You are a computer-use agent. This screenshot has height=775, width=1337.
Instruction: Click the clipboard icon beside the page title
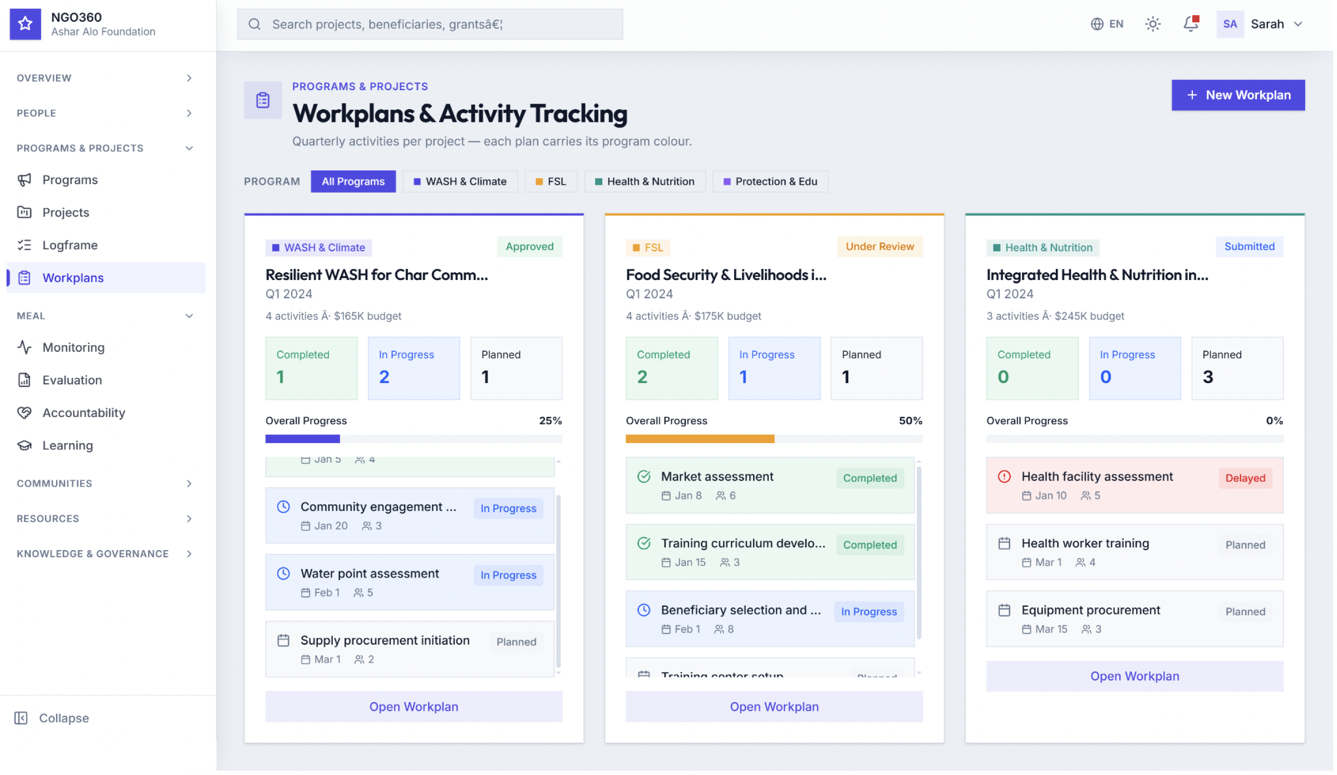coord(264,100)
